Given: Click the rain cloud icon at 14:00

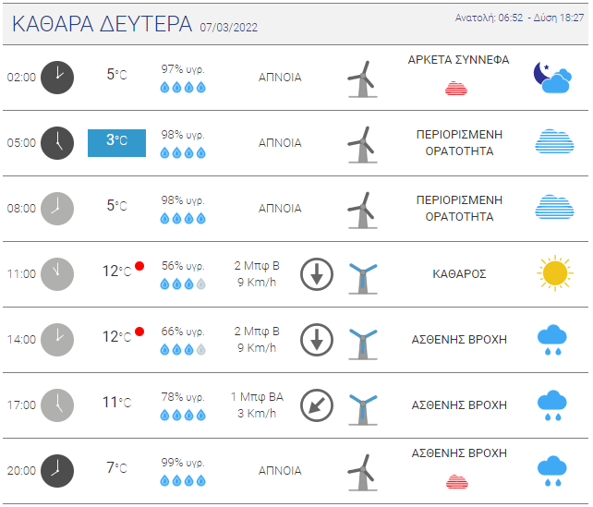Looking at the screenshot, I should 552,340.
